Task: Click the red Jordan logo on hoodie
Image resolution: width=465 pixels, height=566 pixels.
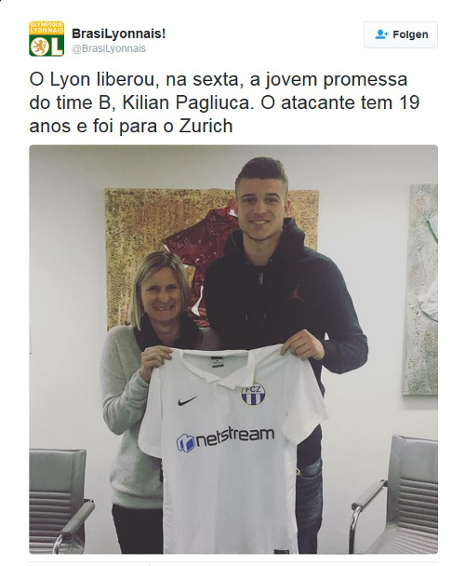Action: 295,293
